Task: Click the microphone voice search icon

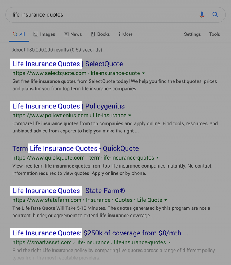Action: coord(202,15)
